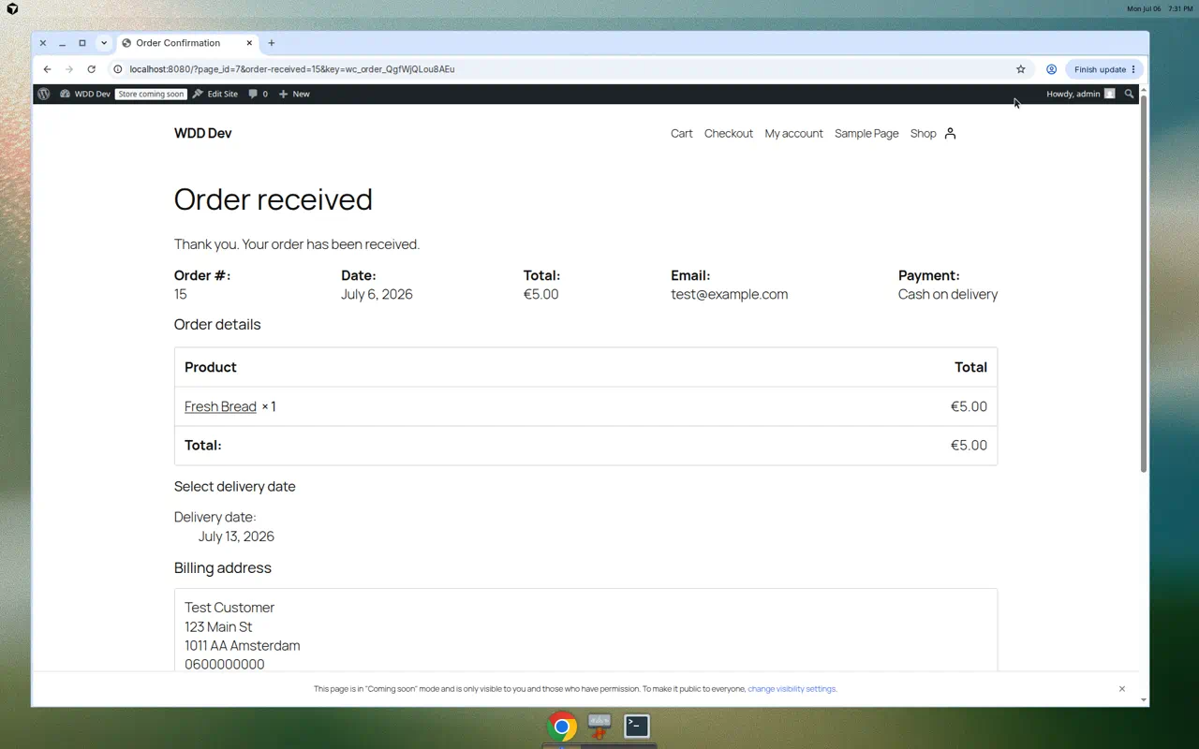1199x749 pixels.
Task: Click the clock date in top bar
Action: (1144, 8)
